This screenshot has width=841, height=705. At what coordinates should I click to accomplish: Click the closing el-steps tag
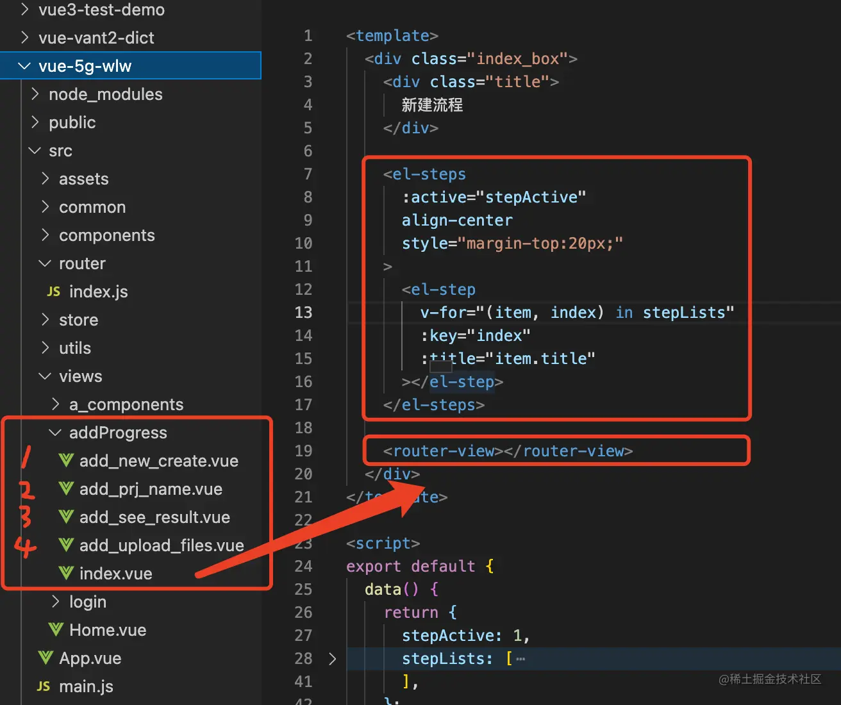pyautogui.click(x=434, y=404)
